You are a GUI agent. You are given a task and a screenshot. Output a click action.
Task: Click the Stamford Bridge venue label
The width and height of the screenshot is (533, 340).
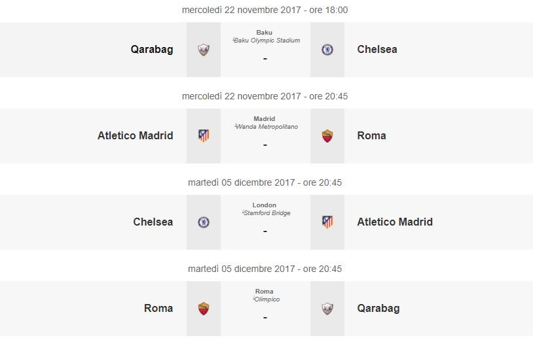(266, 213)
